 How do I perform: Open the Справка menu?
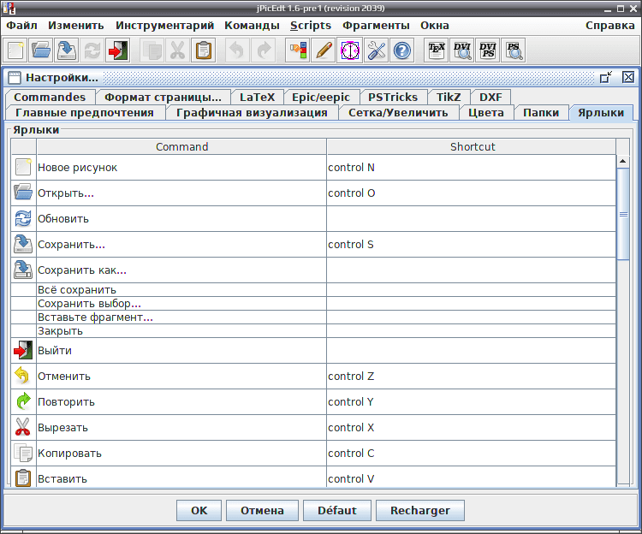(x=609, y=26)
